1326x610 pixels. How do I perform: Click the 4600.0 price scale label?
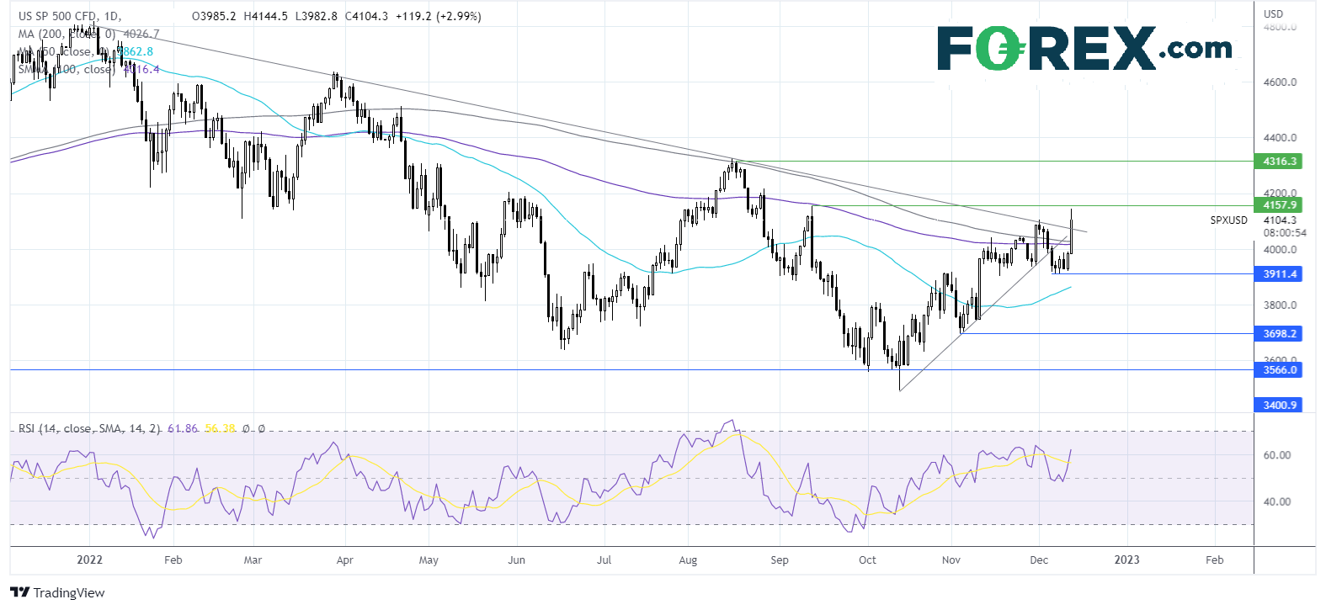pos(1280,82)
